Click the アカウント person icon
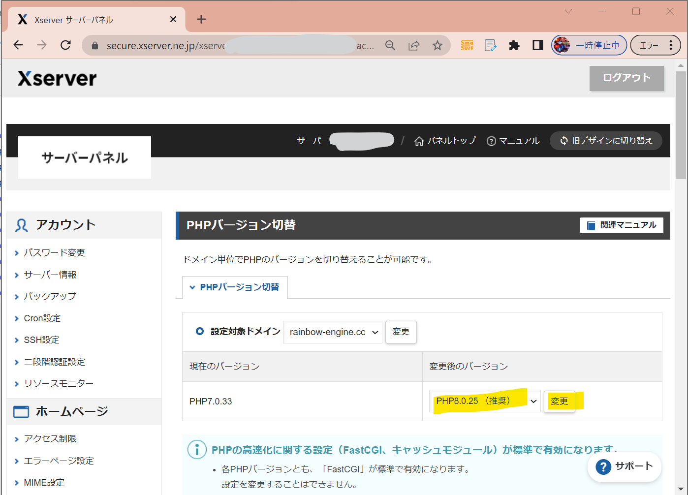This screenshot has height=495, width=688. pyautogui.click(x=21, y=225)
